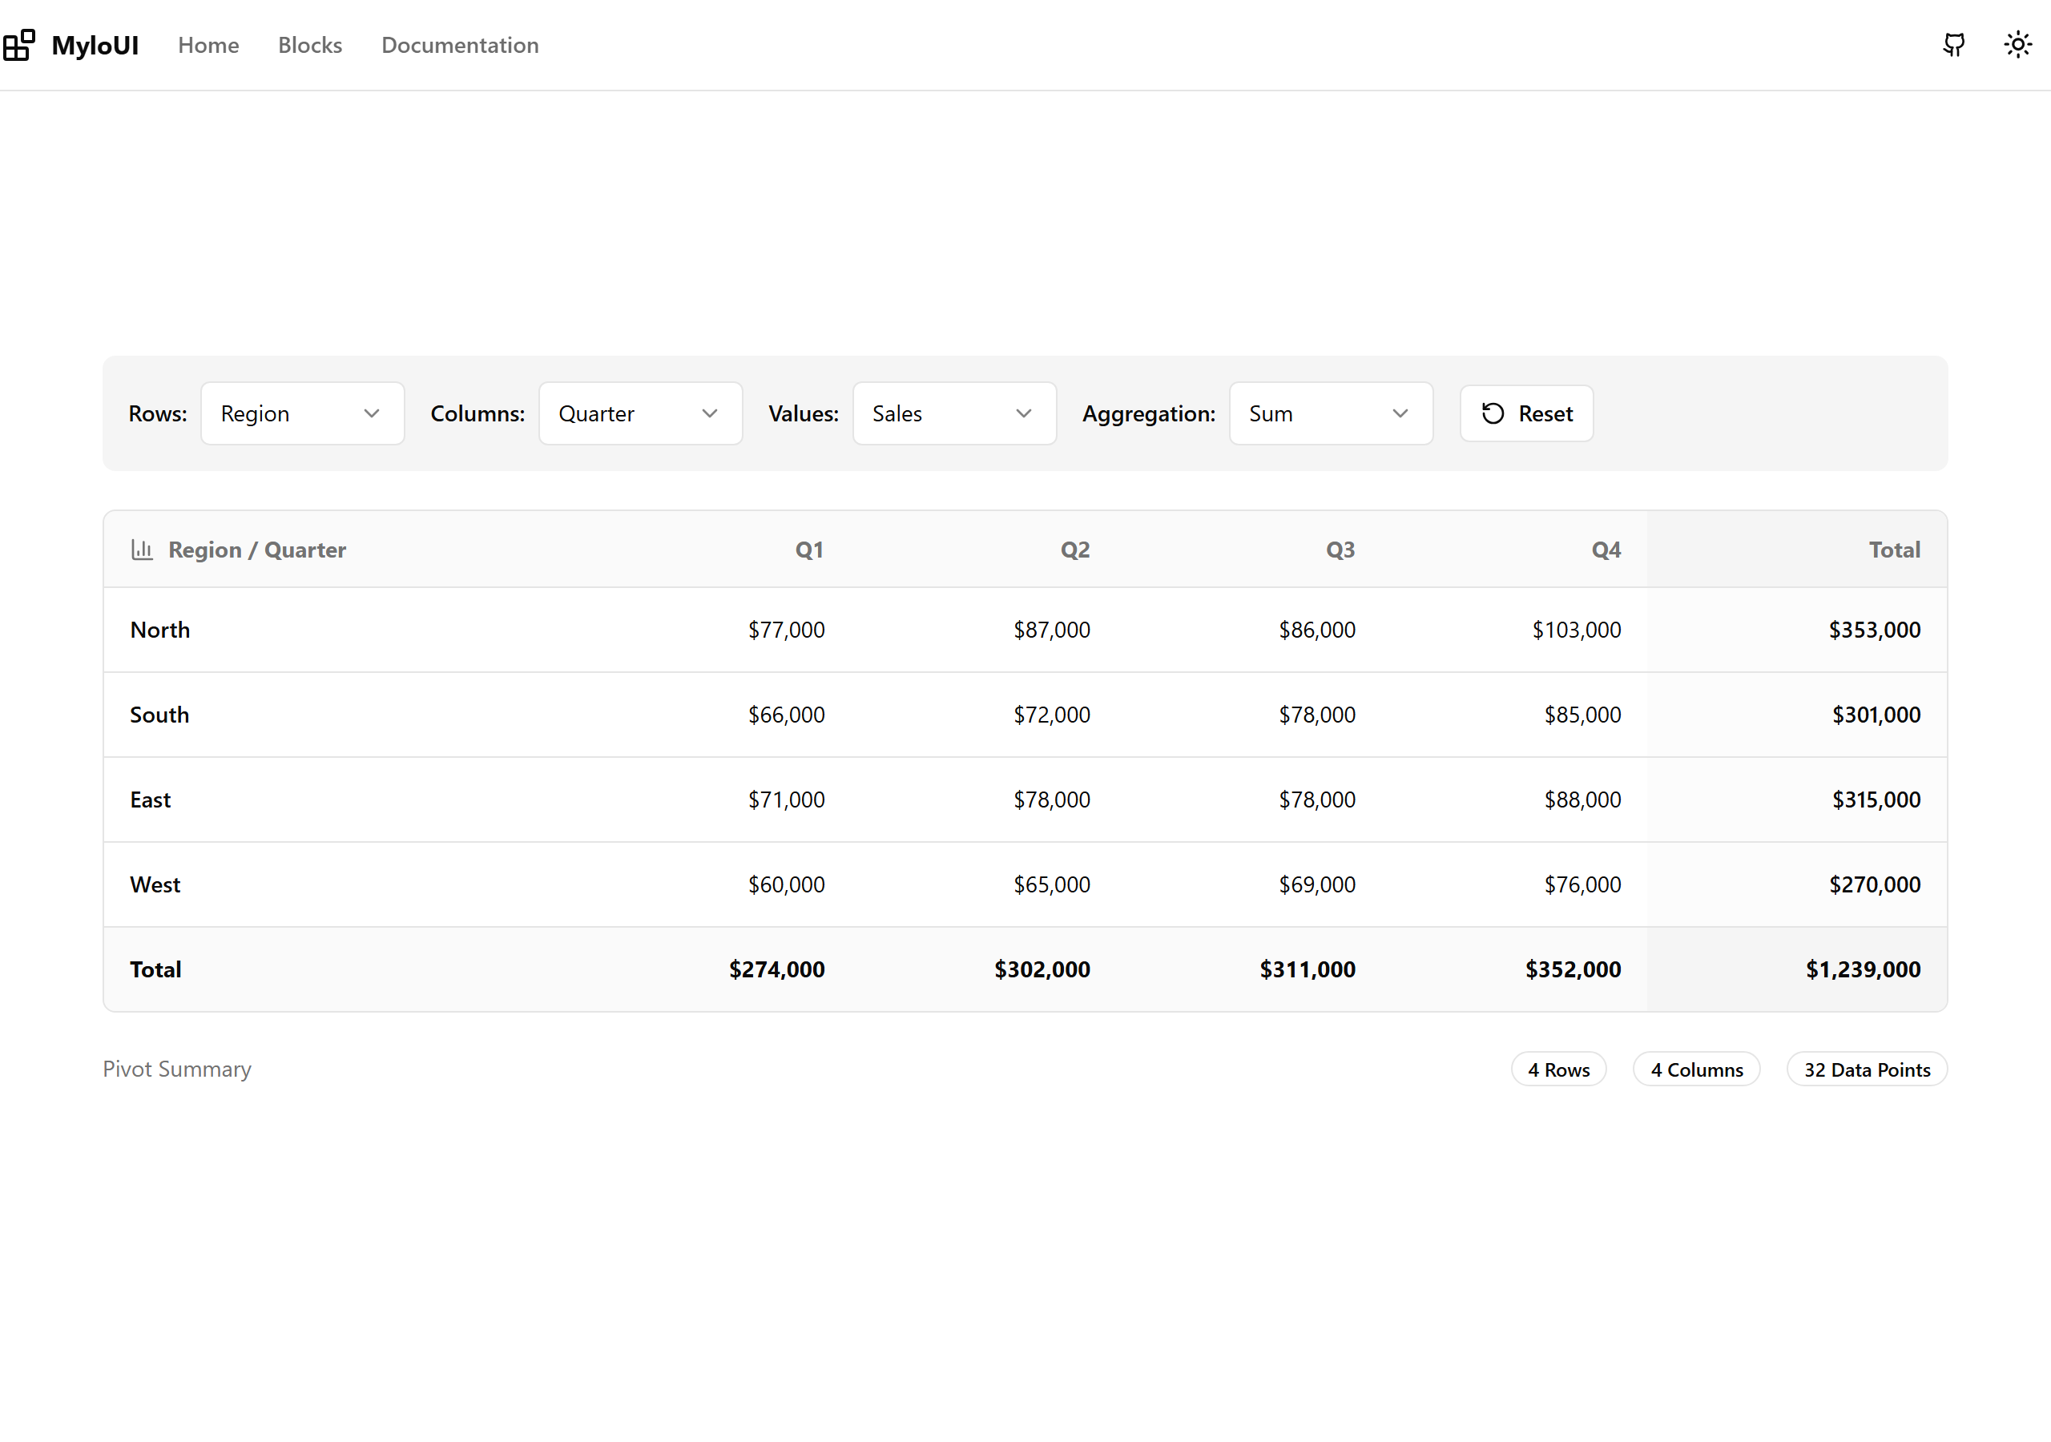Open the Values dropdown set to Sales

pos(954,413)
